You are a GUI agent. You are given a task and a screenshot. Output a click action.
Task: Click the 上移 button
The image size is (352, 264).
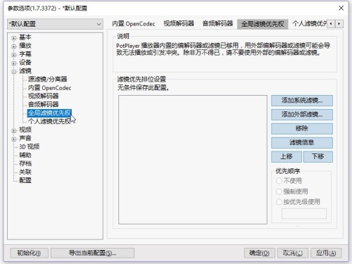coord(287,156)
